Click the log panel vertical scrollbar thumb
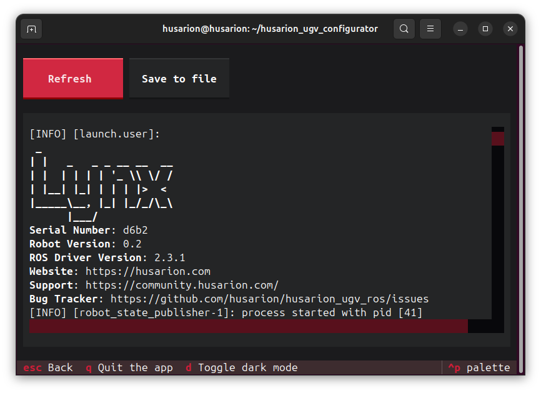 [497, 138]
